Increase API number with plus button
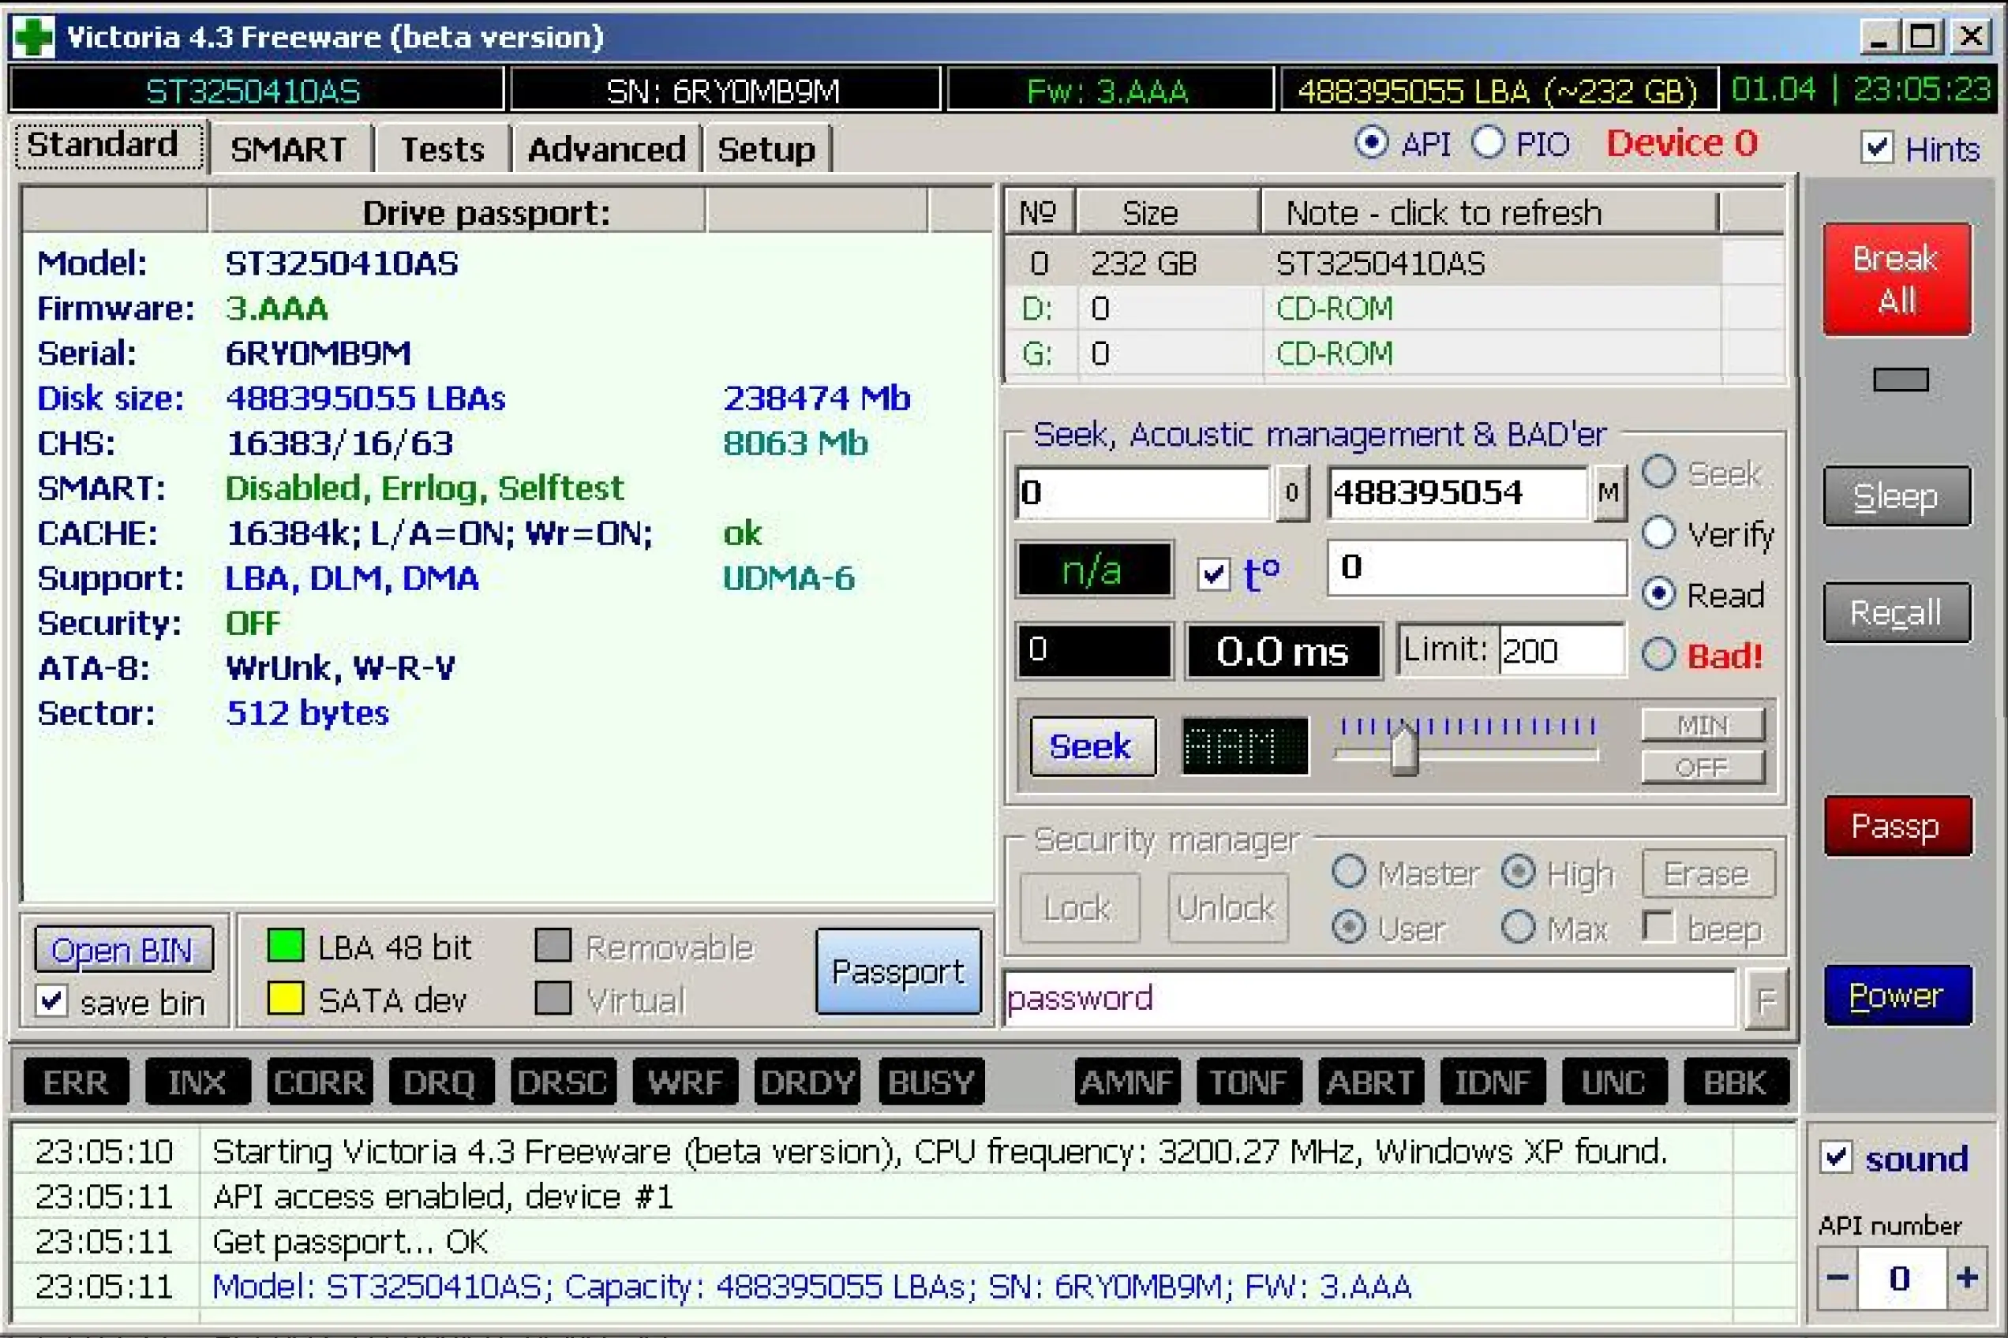 [1967, 1277]
